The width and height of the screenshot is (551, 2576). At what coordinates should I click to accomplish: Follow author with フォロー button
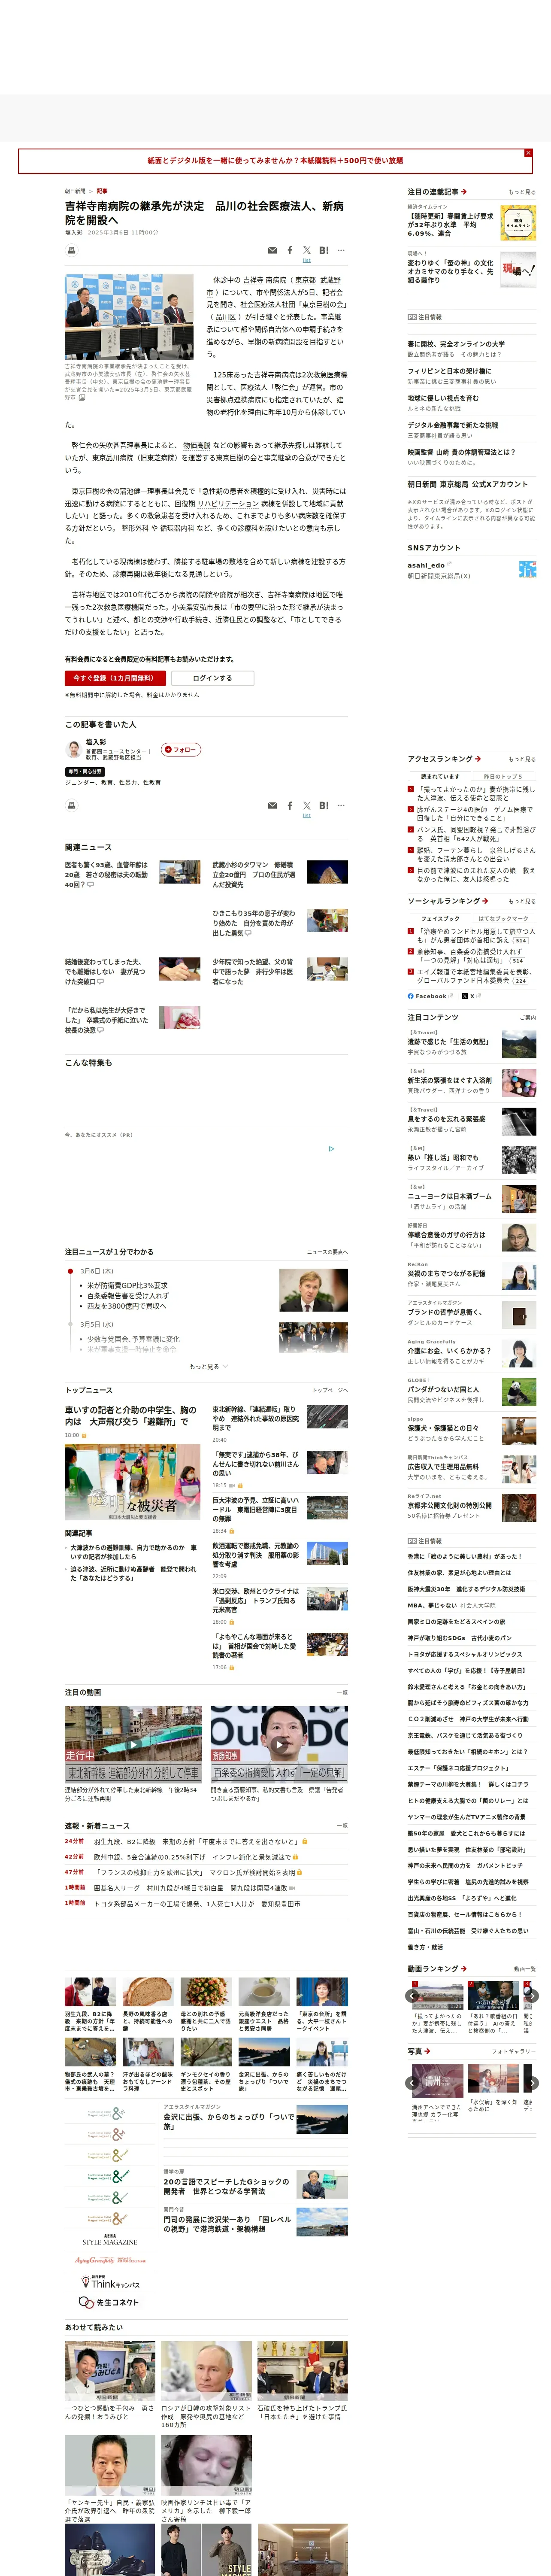[x=182, y=749]
